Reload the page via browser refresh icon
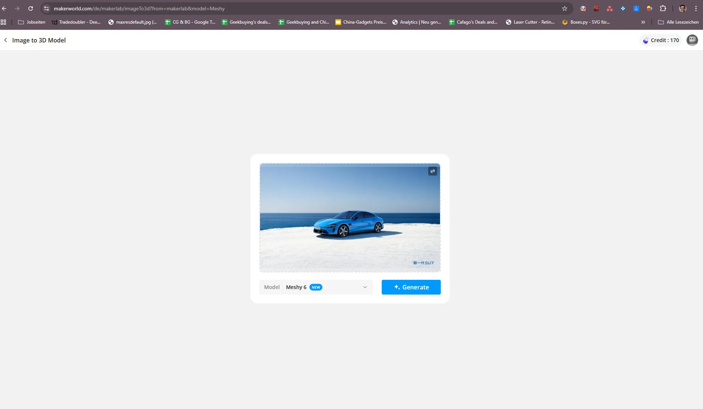Screen dimensions: 703x409 31,8
